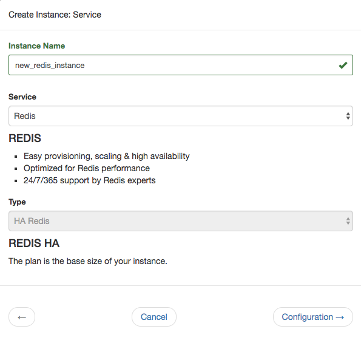
Task: Click the Type select up-down arrows
Action: tap(348, 221)
